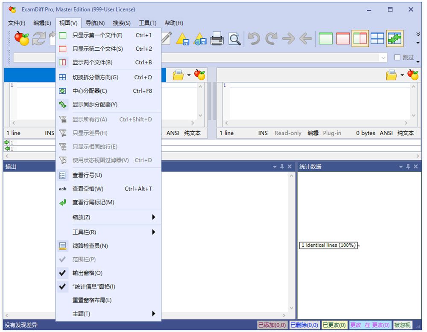The image size is (427, 332).
Task: Click the previous difference left arrow
Action: (306, 39)
